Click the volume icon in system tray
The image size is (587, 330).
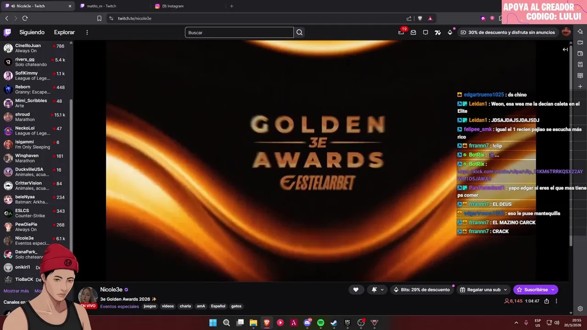coord(556,323)
